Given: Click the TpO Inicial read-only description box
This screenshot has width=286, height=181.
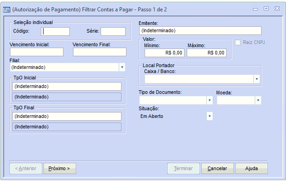Looking at the screenshot, I should click(67, 97).
